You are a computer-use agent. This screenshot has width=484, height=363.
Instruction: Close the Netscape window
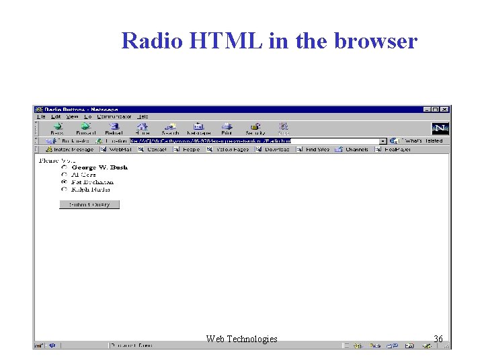[444, 110]
